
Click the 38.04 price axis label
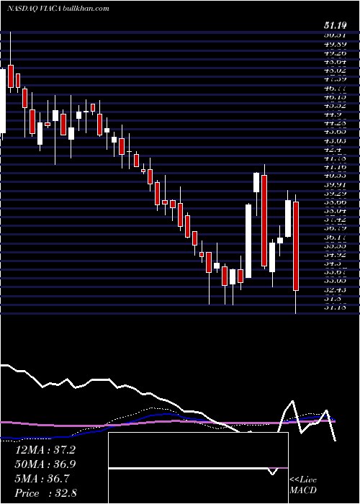coord(334,211)
